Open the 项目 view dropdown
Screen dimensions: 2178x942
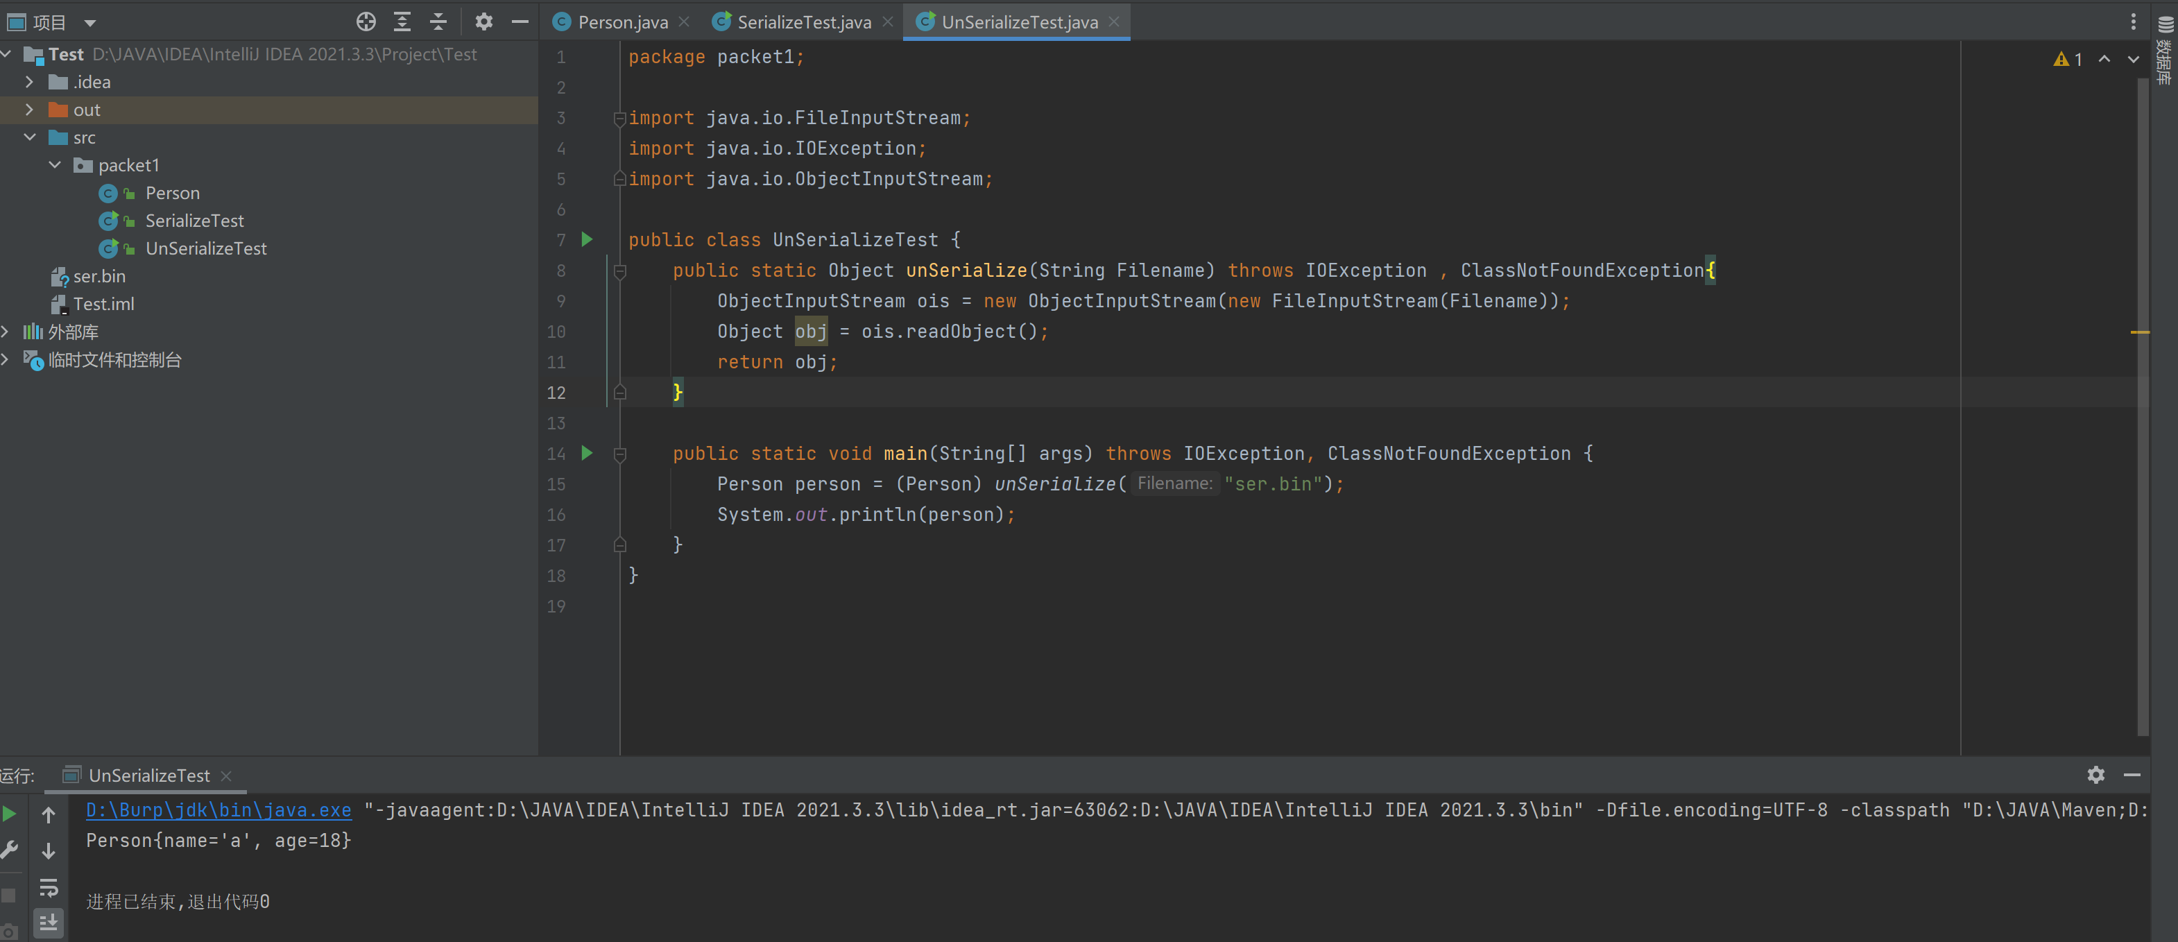click(x=90, y=23)
